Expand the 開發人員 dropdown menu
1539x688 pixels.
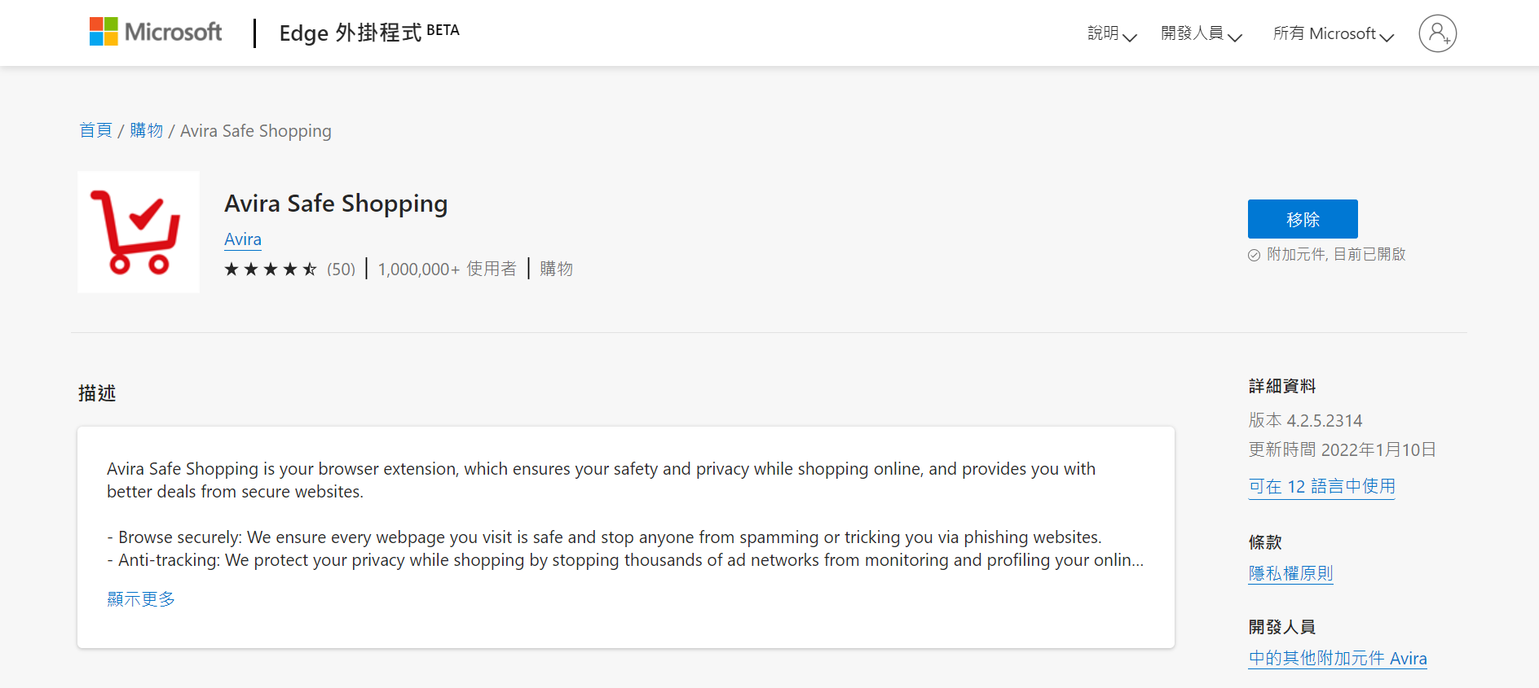click(x=1202, y=33)
